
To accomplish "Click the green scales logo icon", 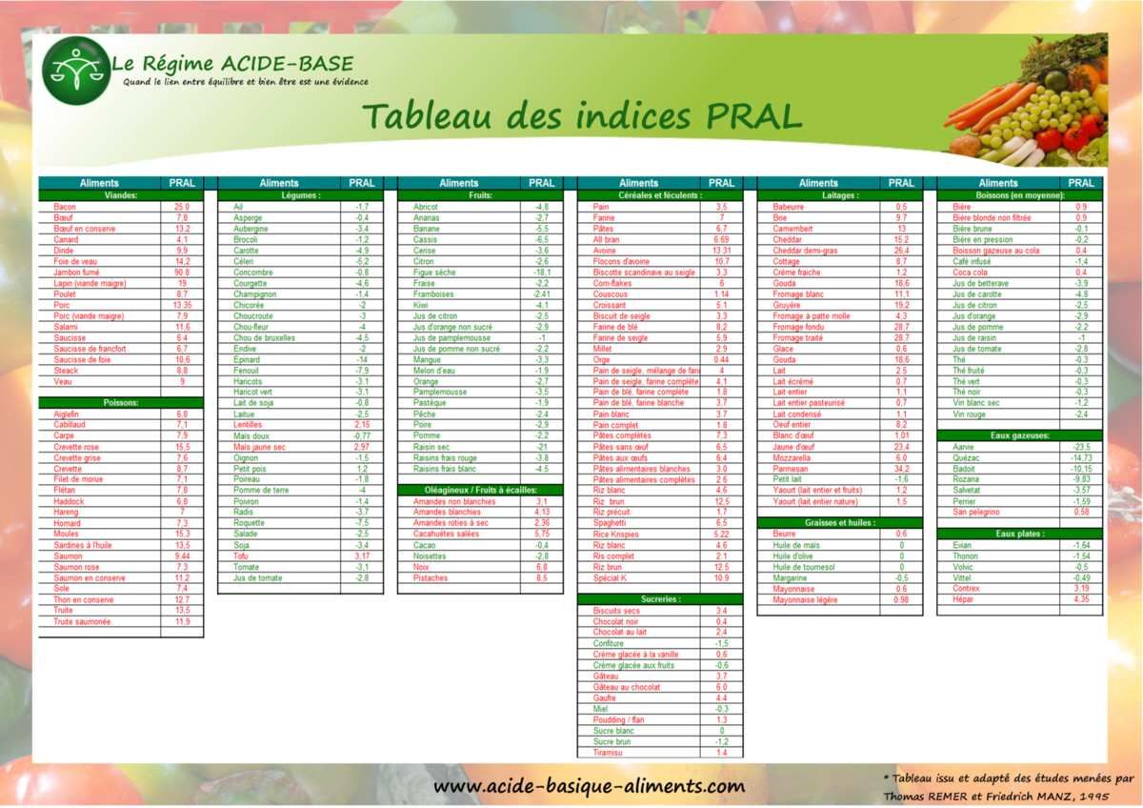I will tap(76, 71).
